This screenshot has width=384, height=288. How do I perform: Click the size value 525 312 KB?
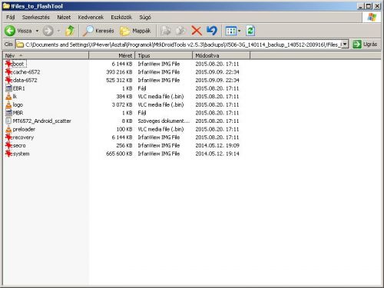(119, 80)
